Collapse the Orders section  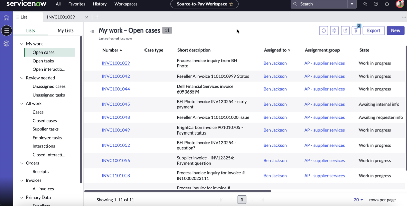[22, 163]
